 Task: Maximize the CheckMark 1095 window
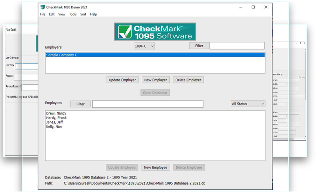tap(253, 7)
